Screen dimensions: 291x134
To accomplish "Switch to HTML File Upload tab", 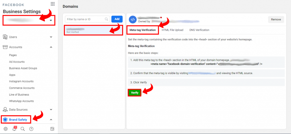I will 172,30.
